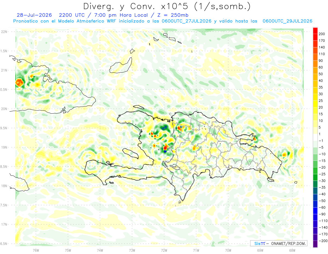Click the latitude label '19N'
The height and width of the screenshot is (254, 328).
coord(4,147)
